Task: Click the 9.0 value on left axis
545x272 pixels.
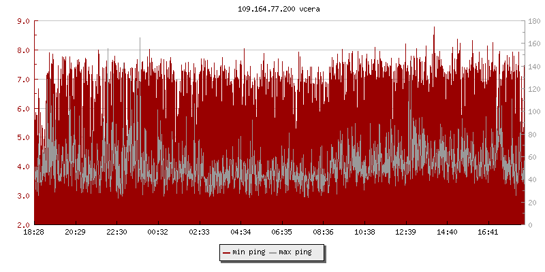Action: click(x=22, y=21)
